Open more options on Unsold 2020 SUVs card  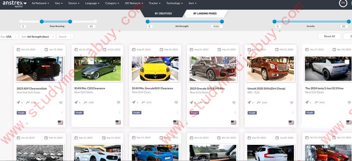(x=293, y=112)
